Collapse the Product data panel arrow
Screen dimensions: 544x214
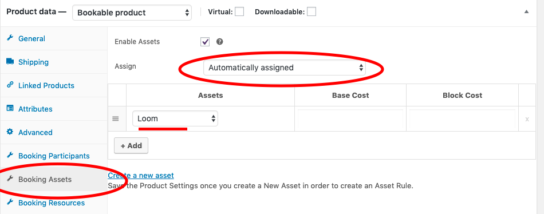point(526,12)
